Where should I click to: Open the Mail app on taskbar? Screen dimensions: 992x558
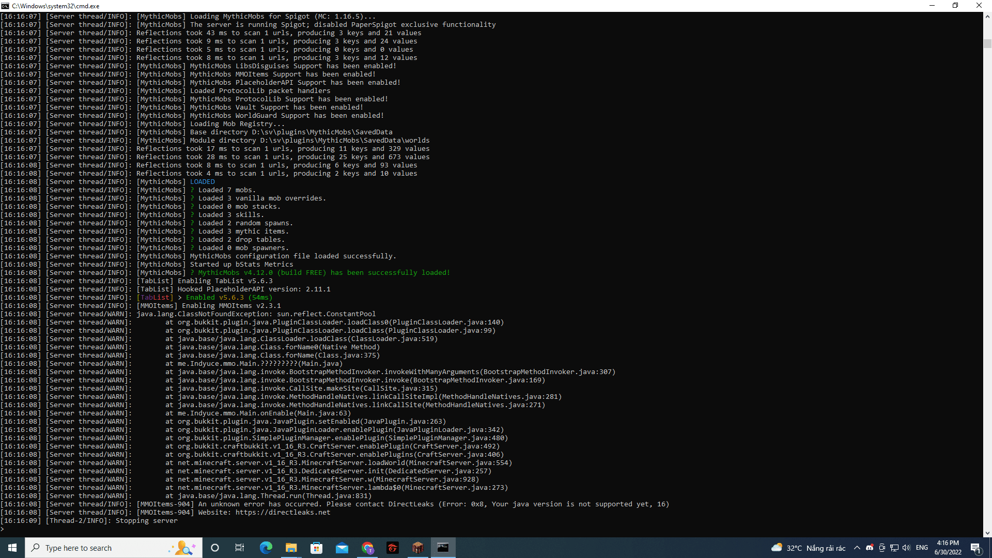point(342,548)
